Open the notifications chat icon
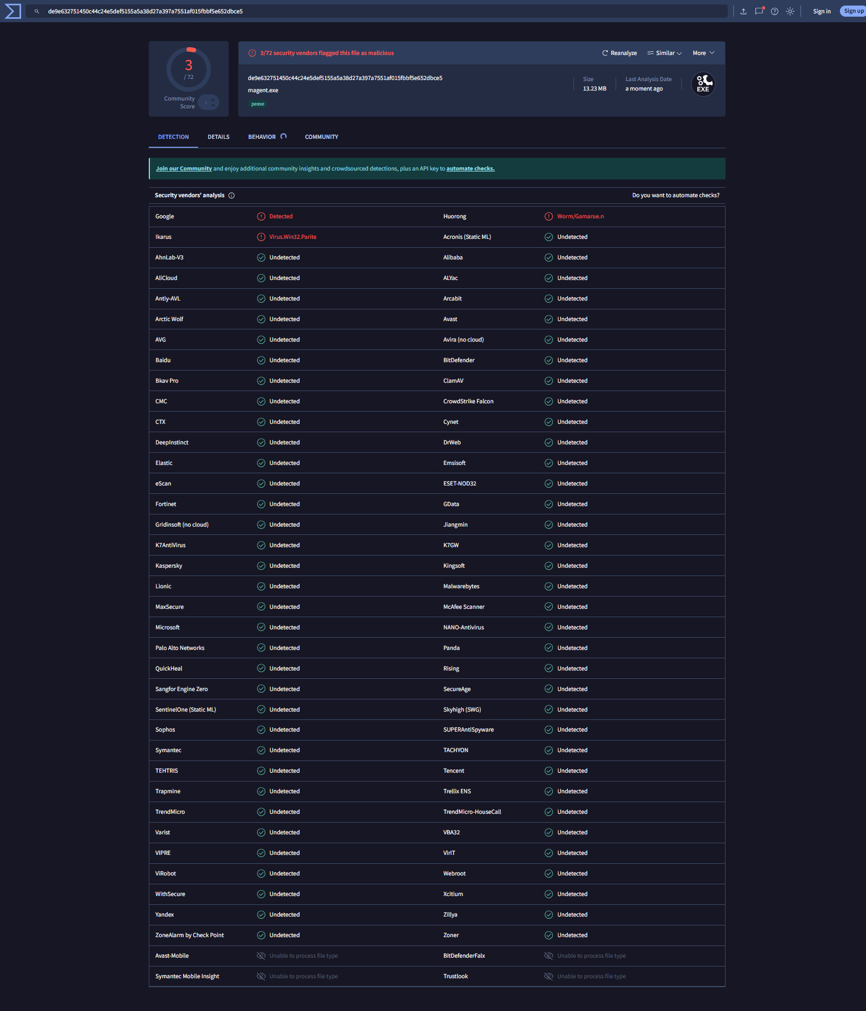Image resolution: width=866 pixels, height=1011 pixels. (x=759, y=11)
